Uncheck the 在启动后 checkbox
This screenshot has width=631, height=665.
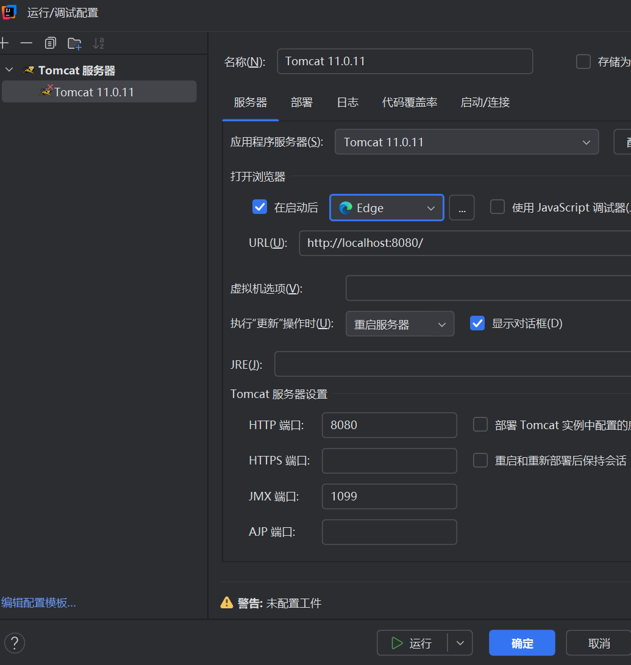click(x=260, y=207)
